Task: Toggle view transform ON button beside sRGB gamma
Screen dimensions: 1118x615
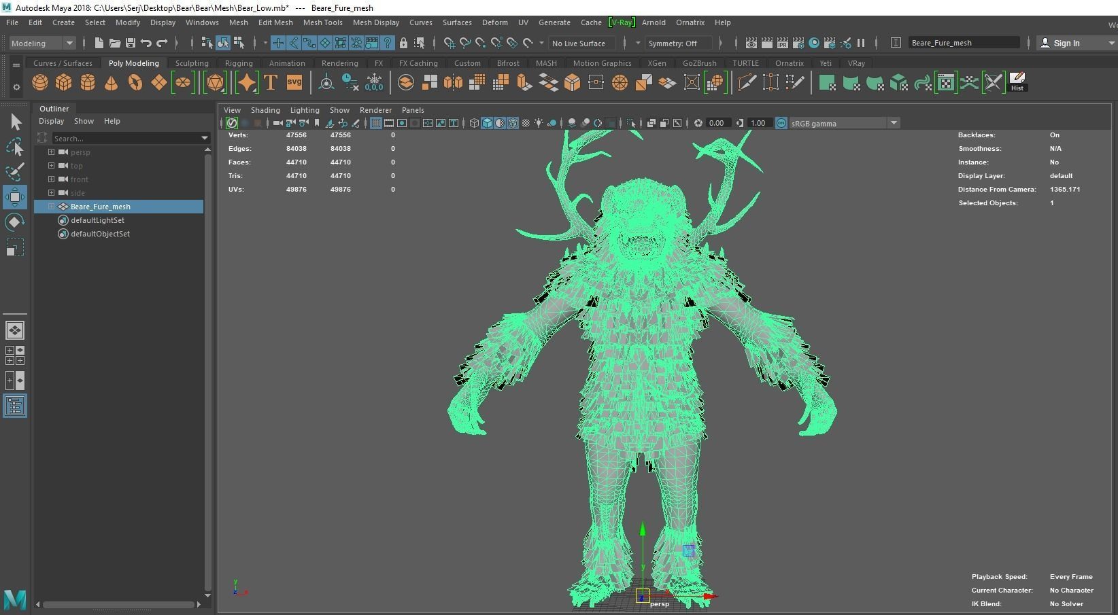Action: 781,123
